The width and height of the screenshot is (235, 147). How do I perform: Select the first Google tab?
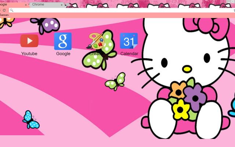(14, 5)
